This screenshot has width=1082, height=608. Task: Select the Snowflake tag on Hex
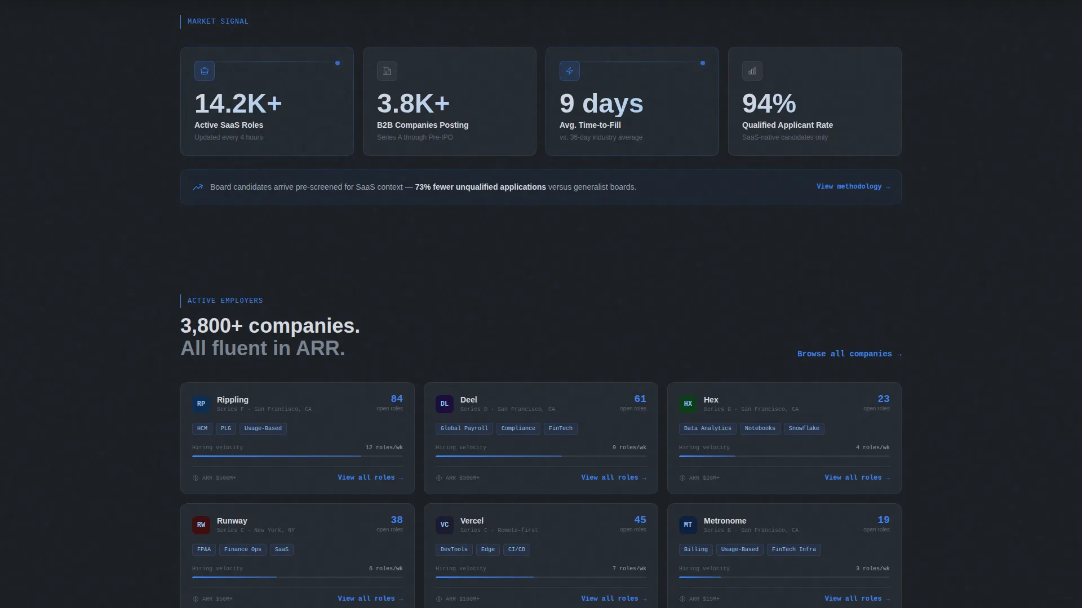coord(804,428)
